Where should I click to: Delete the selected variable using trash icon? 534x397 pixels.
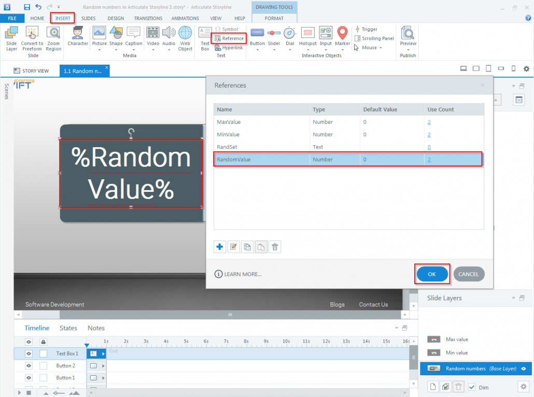(275, 247)
